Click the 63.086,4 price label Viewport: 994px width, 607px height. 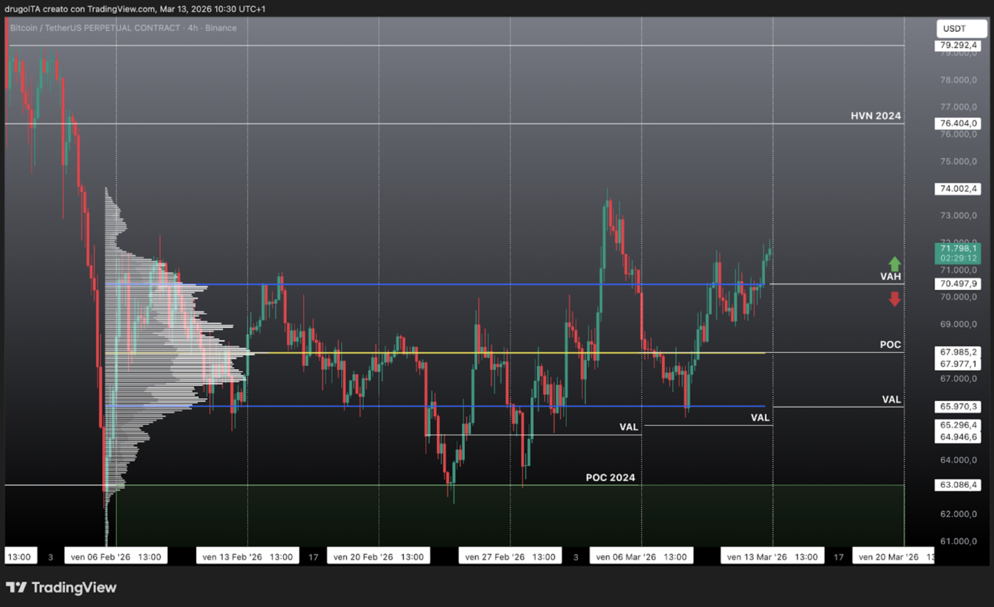pyautogui.click(x=958, y=485)
